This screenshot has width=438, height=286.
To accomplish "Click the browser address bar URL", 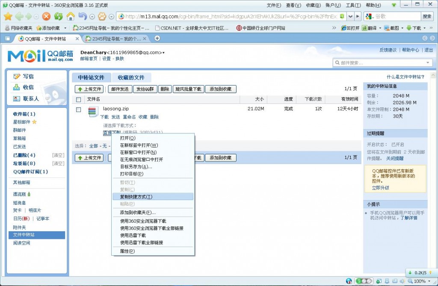I will (231, 17).
